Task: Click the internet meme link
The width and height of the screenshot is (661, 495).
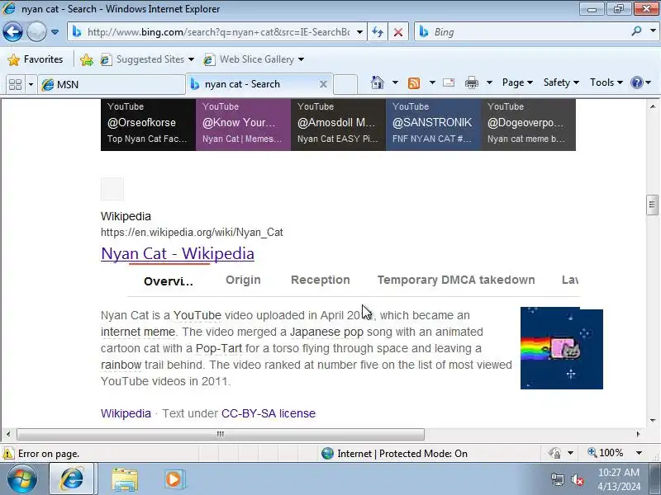Action: [138, 332]
